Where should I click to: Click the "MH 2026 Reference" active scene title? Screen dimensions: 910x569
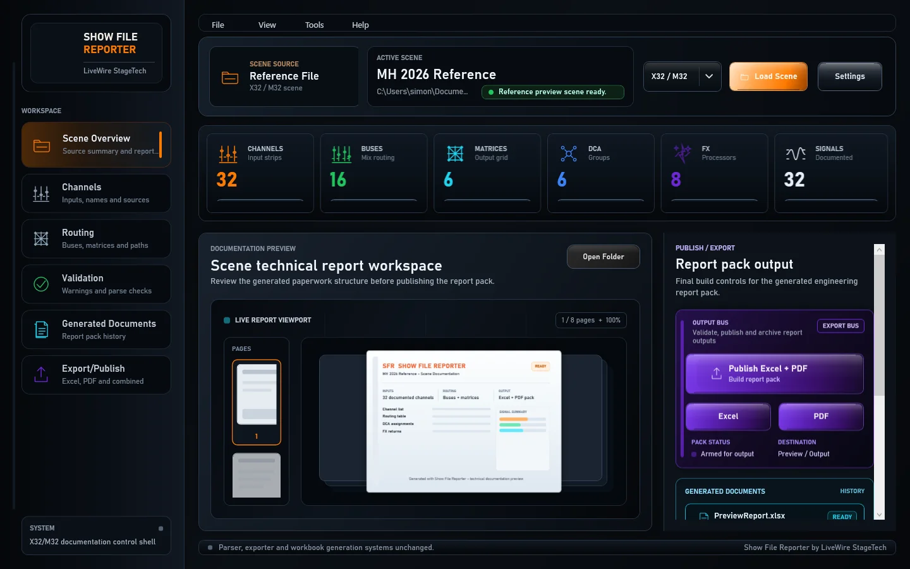click(437, 75)
